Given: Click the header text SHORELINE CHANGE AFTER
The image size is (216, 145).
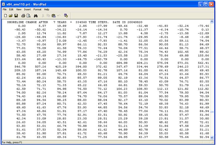Looking at the screenshot, I should [28, 22].
